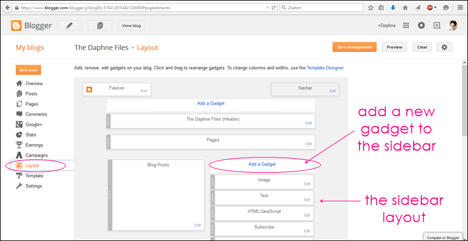Click the Clear button

point(422,47)
